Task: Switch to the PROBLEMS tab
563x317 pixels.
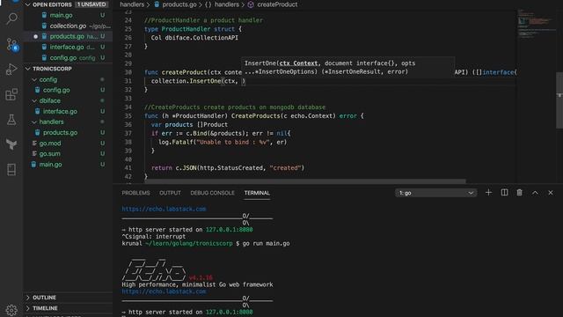Action: (x=135, y=193)
